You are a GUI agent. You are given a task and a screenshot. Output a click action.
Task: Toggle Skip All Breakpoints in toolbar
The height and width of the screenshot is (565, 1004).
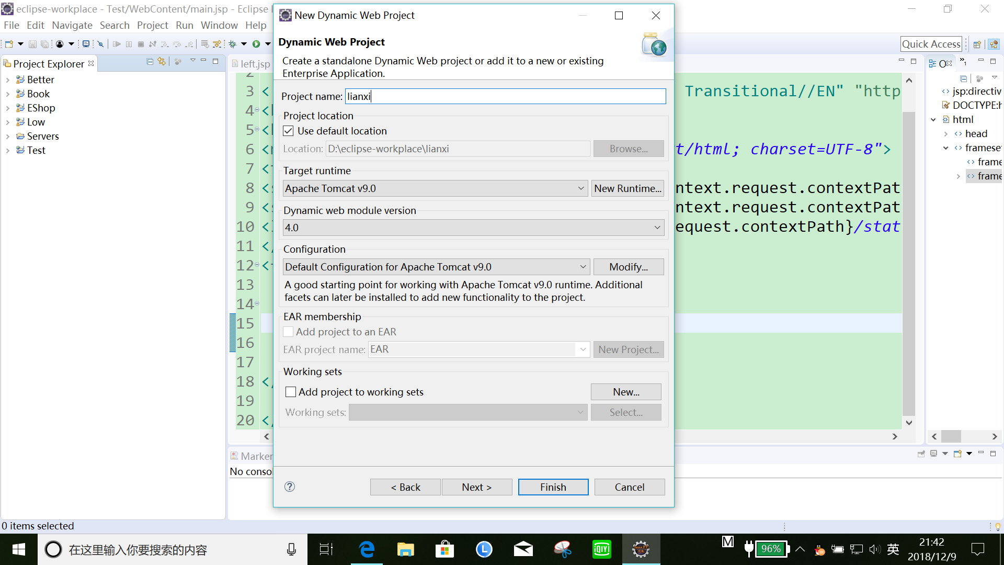click(101, 44)
